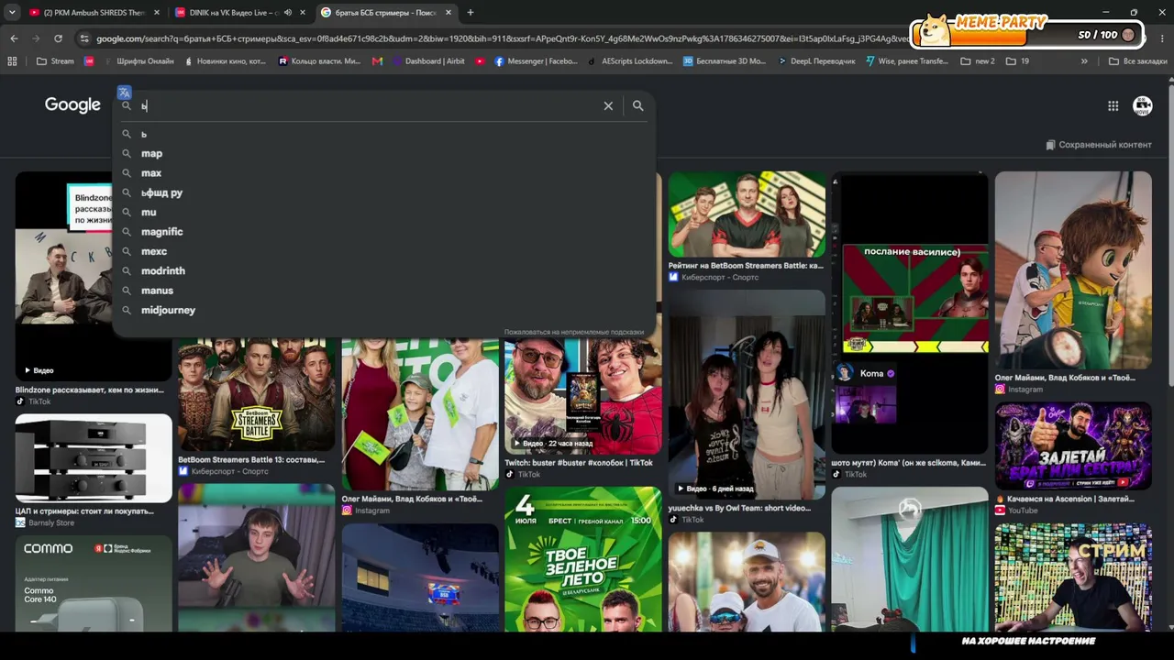Open the Twitch: buster #колобок TikTok video
The image size is (1174, 660).
tap(582, 396)
